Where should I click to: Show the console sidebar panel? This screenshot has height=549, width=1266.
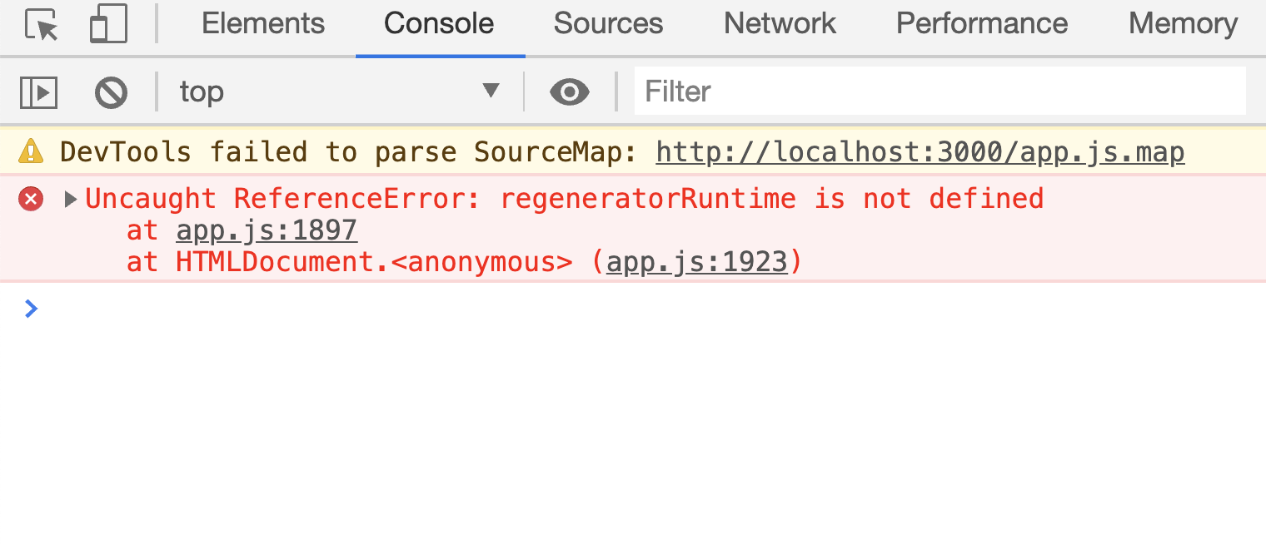pyautogui.click(x=38, y=92)
